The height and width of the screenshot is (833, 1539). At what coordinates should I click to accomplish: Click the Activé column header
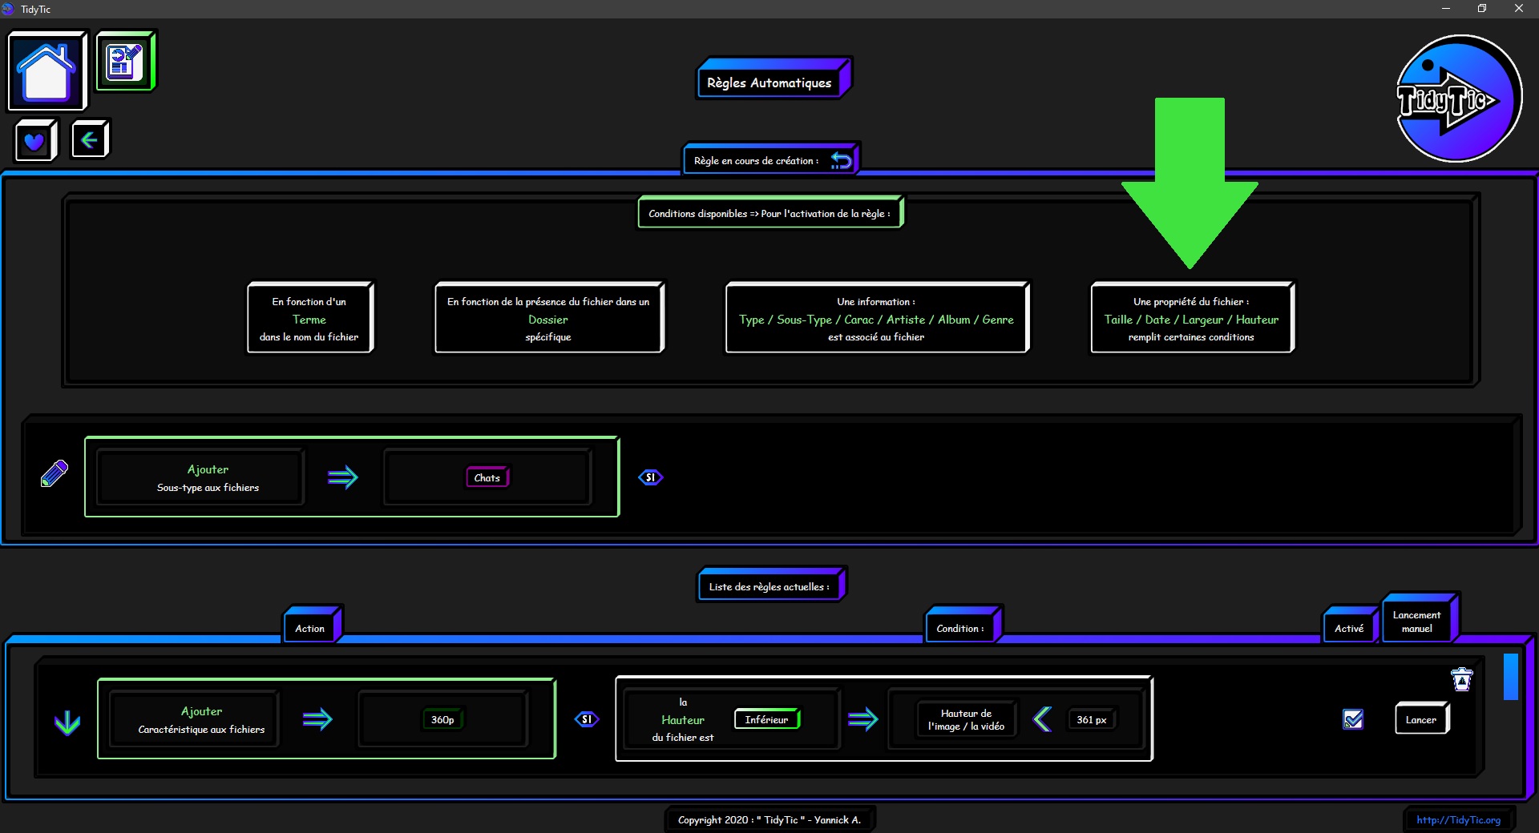[x=1349, y=628]
